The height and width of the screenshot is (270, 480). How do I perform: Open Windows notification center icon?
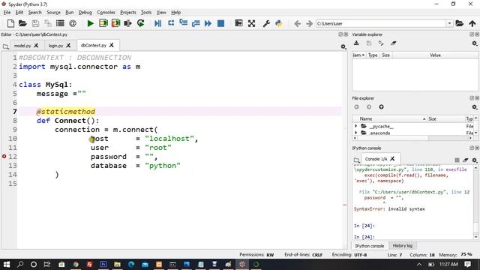pyautogui.click(x=467, y=264)
